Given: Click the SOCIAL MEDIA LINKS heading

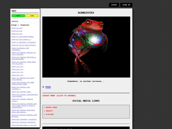Looking at the screenshot, I should click(86, 101).
